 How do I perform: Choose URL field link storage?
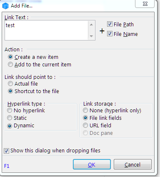click(85, 125)
